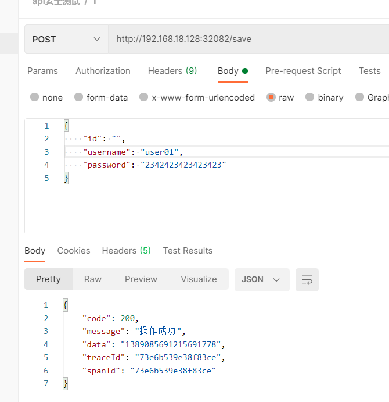This screenshot has height=402, width=389.
Task: Click the "password" line in request body
Action: [154, 165]
